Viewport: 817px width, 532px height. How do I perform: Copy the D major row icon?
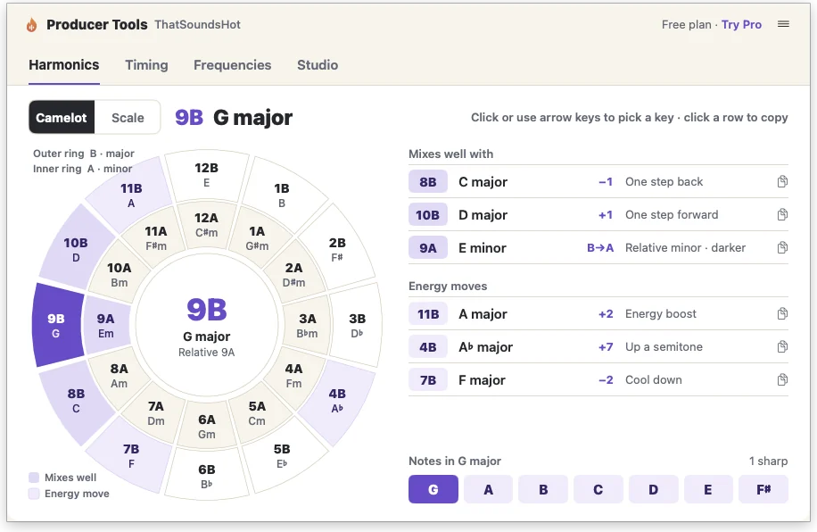tap(782, 214)
